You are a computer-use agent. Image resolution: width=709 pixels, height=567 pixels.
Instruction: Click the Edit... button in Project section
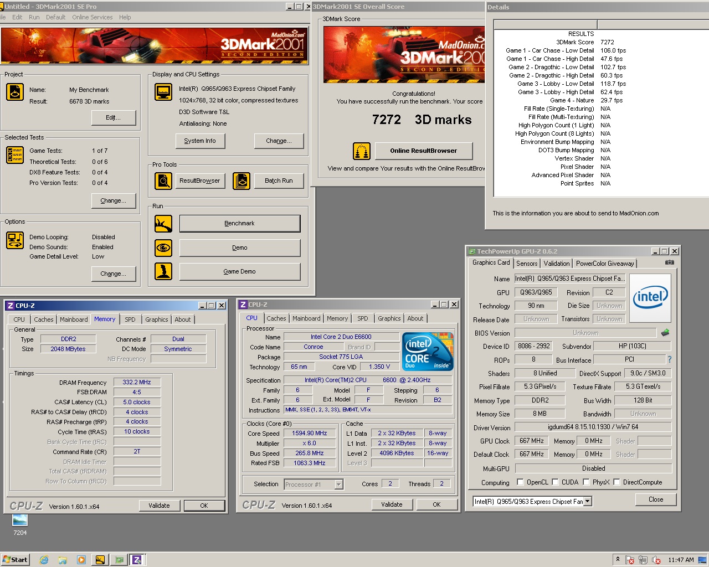(x=113, y=117)
